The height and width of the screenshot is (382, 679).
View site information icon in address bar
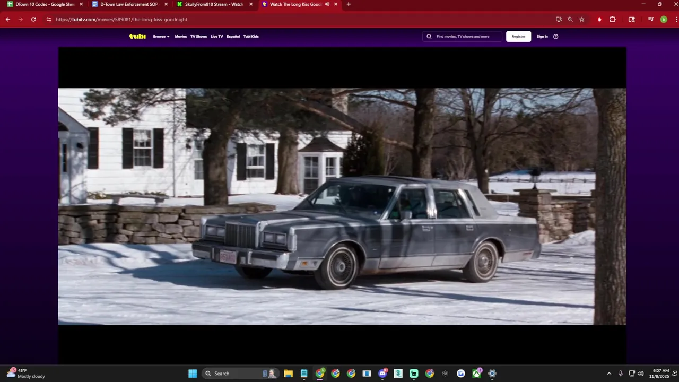pyautogui.click(x=49, y=19)
